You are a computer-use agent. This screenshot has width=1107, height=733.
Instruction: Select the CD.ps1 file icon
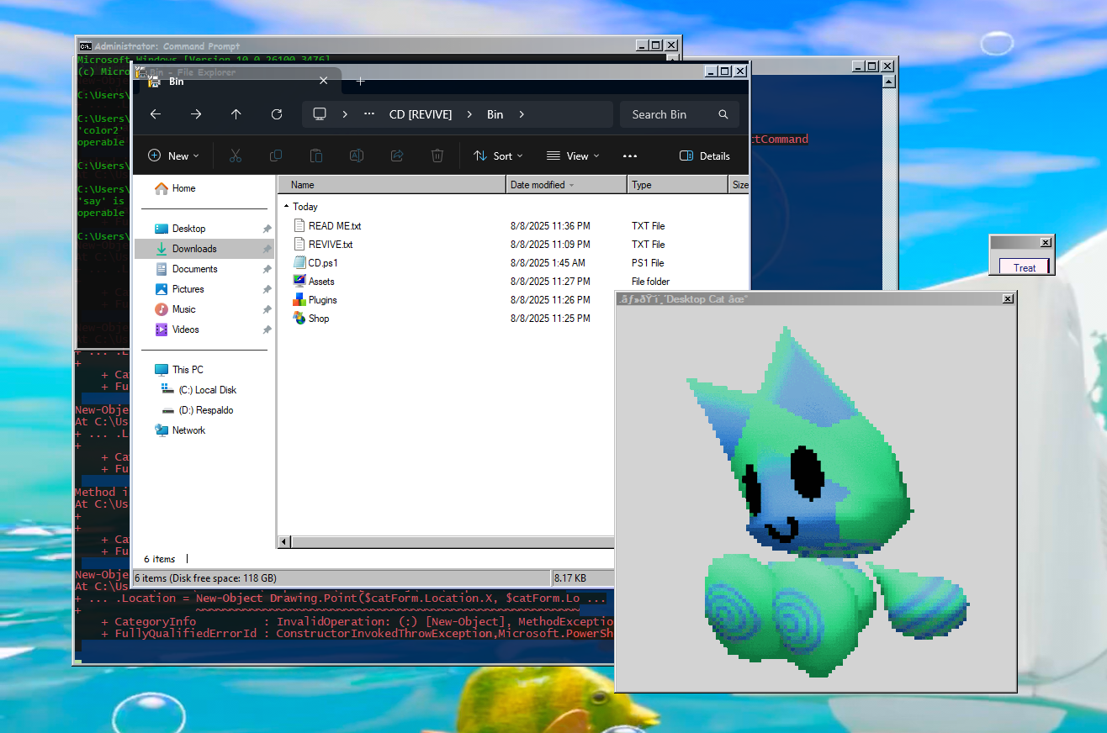300,263
